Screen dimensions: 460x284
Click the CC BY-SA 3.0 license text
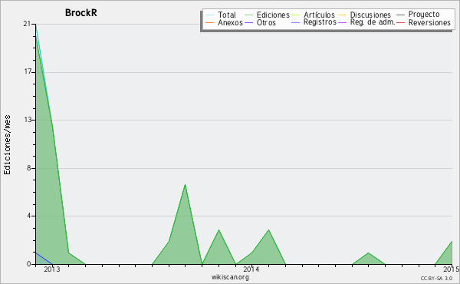point(436,279)
